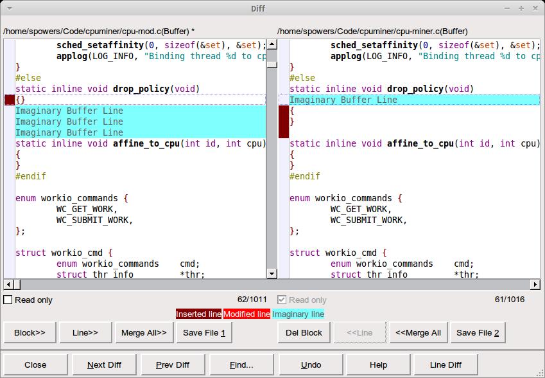Click the Inserted line color legend

pos(199,314)
